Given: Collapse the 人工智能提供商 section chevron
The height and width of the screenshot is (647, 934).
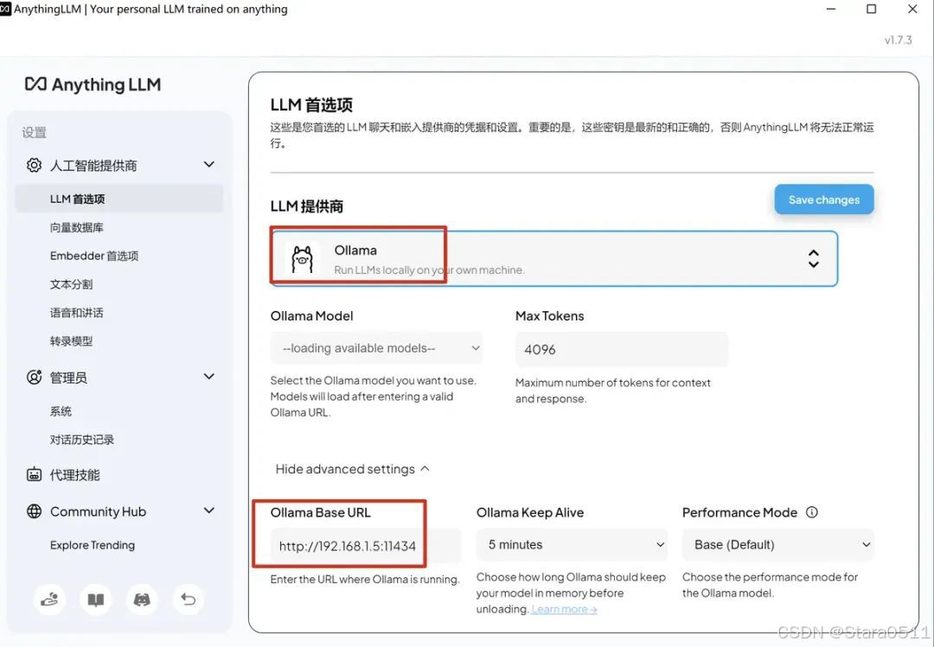Looking at the screenshot, I should 209,164.
